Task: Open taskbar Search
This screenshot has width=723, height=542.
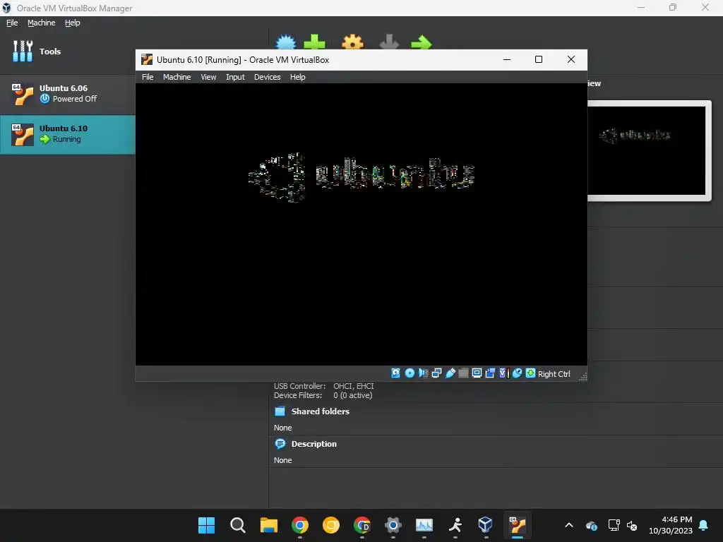Action: tap(237, 525)
